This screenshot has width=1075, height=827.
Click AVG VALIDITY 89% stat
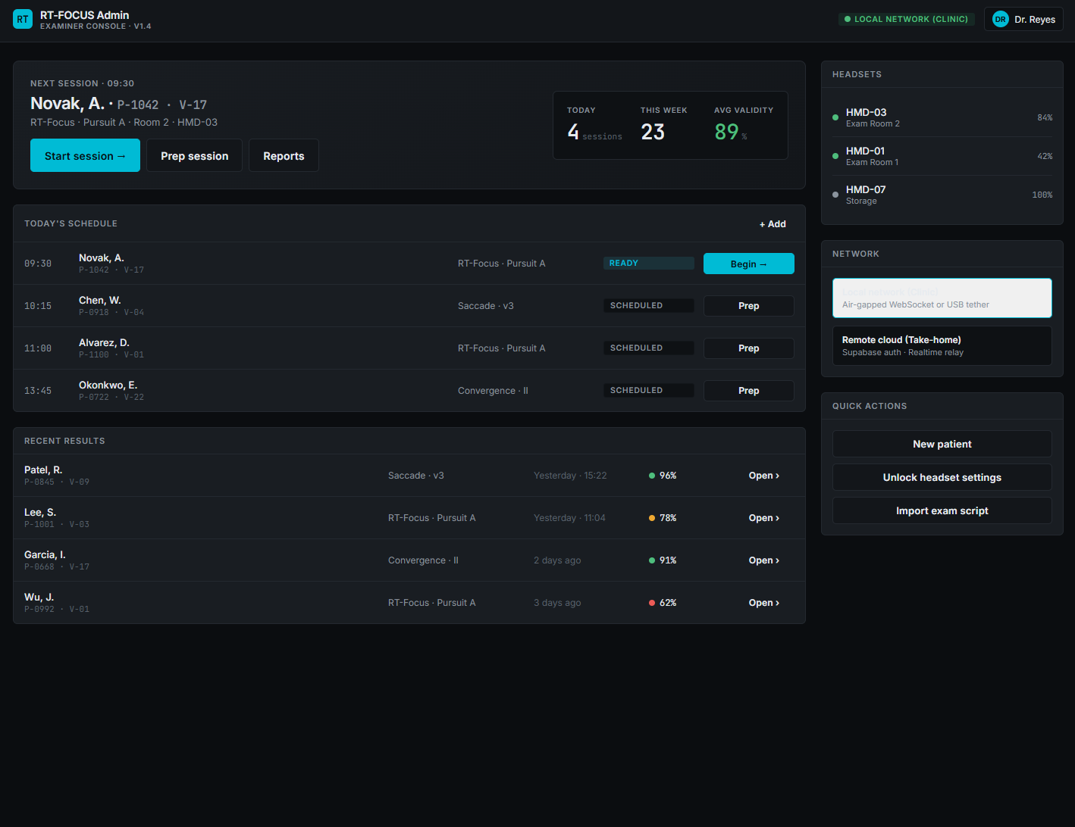pos(744,124)
